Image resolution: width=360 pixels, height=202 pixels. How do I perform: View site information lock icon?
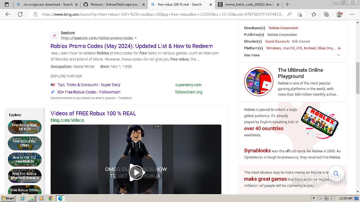(35, 14)
